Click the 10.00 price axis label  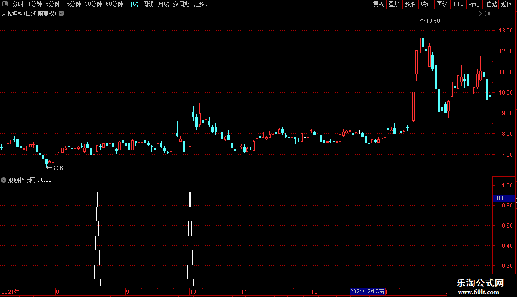[x=506, y=93]
